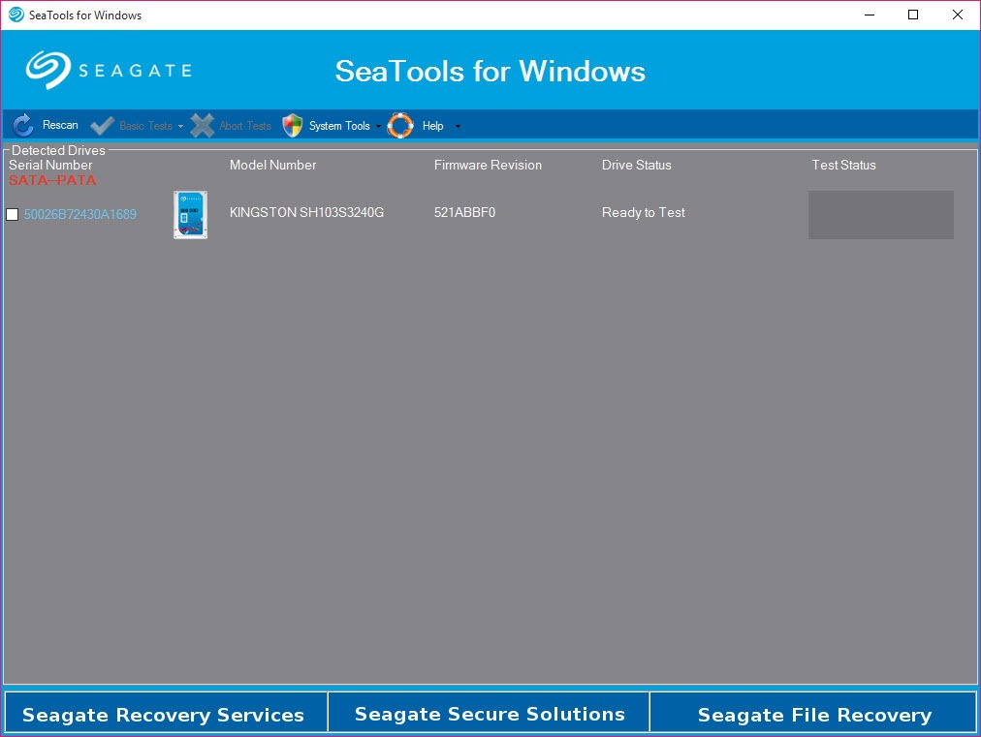Open the Help menu label

point(432,126)
